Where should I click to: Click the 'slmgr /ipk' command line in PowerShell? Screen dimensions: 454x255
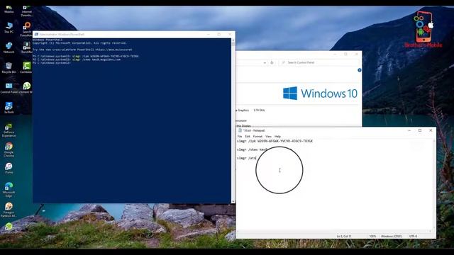point(85,56)
